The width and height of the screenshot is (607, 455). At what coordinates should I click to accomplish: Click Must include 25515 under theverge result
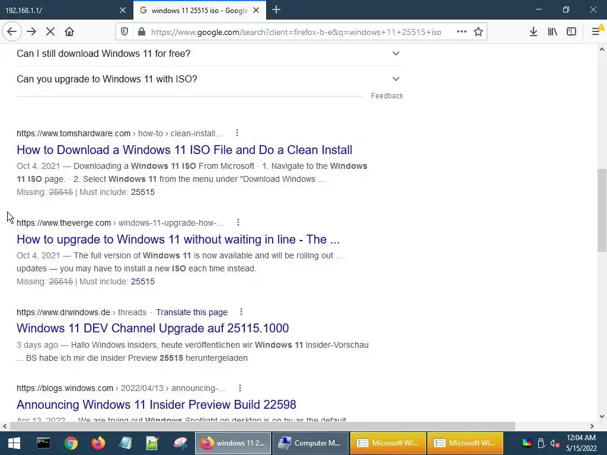(x=142, y=281)
